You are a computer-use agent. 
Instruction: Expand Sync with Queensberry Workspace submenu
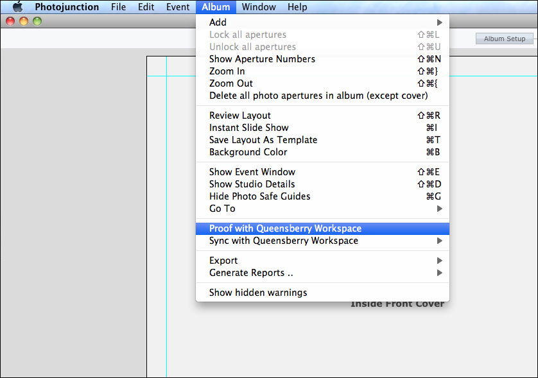[x=322, y=241]
